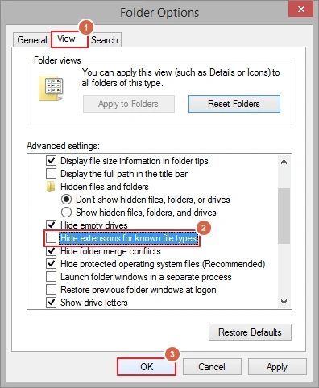Select Show hidden files, folders, and drives
Image resolution: width=319 pixels, height=388 pixels.
[66, 213]
